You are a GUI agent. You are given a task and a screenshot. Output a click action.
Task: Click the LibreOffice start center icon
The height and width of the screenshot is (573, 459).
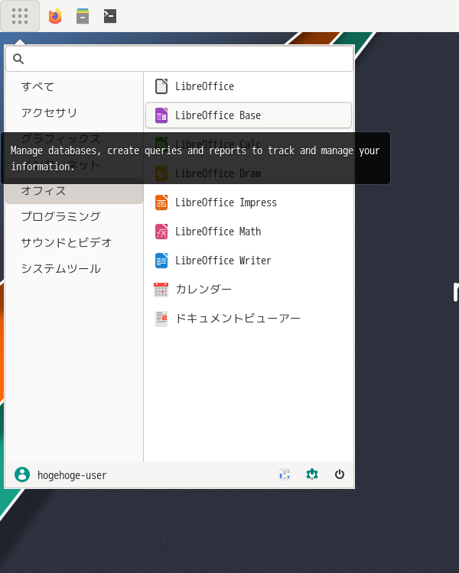tap(161, 86)
